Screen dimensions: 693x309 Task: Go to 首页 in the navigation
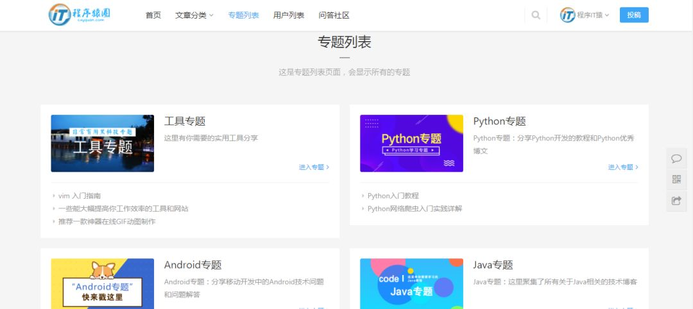coord(153,15)
